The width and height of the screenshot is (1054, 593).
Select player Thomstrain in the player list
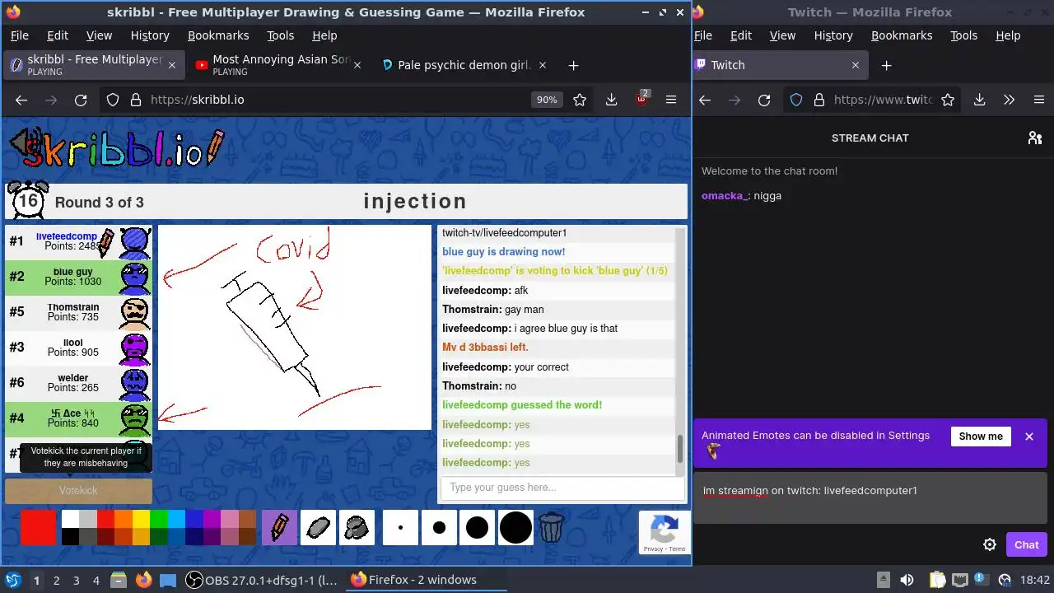pos(78,312)
